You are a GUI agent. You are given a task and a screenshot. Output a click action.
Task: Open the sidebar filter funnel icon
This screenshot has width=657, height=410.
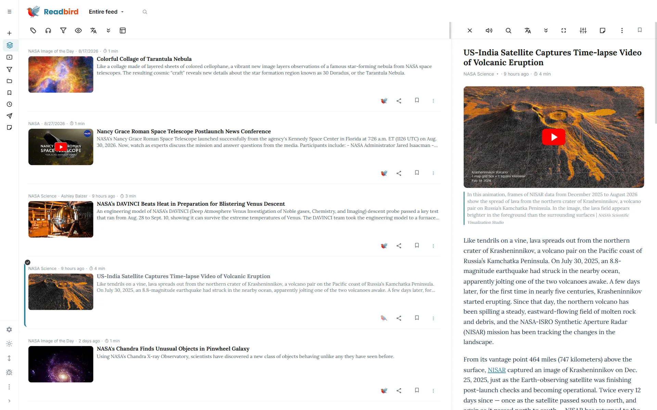(x=9, y=69)
